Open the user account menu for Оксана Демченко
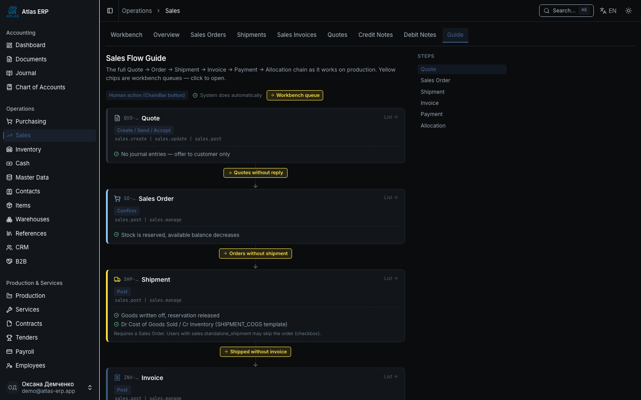This screenshot has width=641, height=400. click(49, 388)
